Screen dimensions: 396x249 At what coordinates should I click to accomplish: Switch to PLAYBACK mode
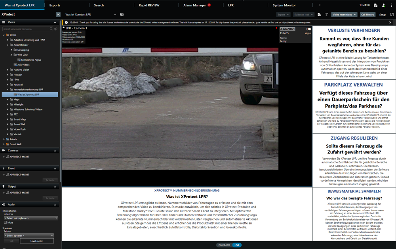pos(224,245)
